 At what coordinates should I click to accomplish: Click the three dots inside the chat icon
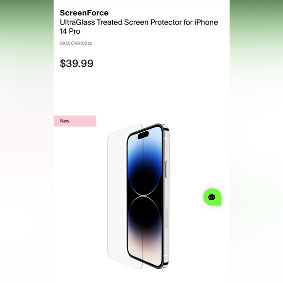click(x=212, y=197)
